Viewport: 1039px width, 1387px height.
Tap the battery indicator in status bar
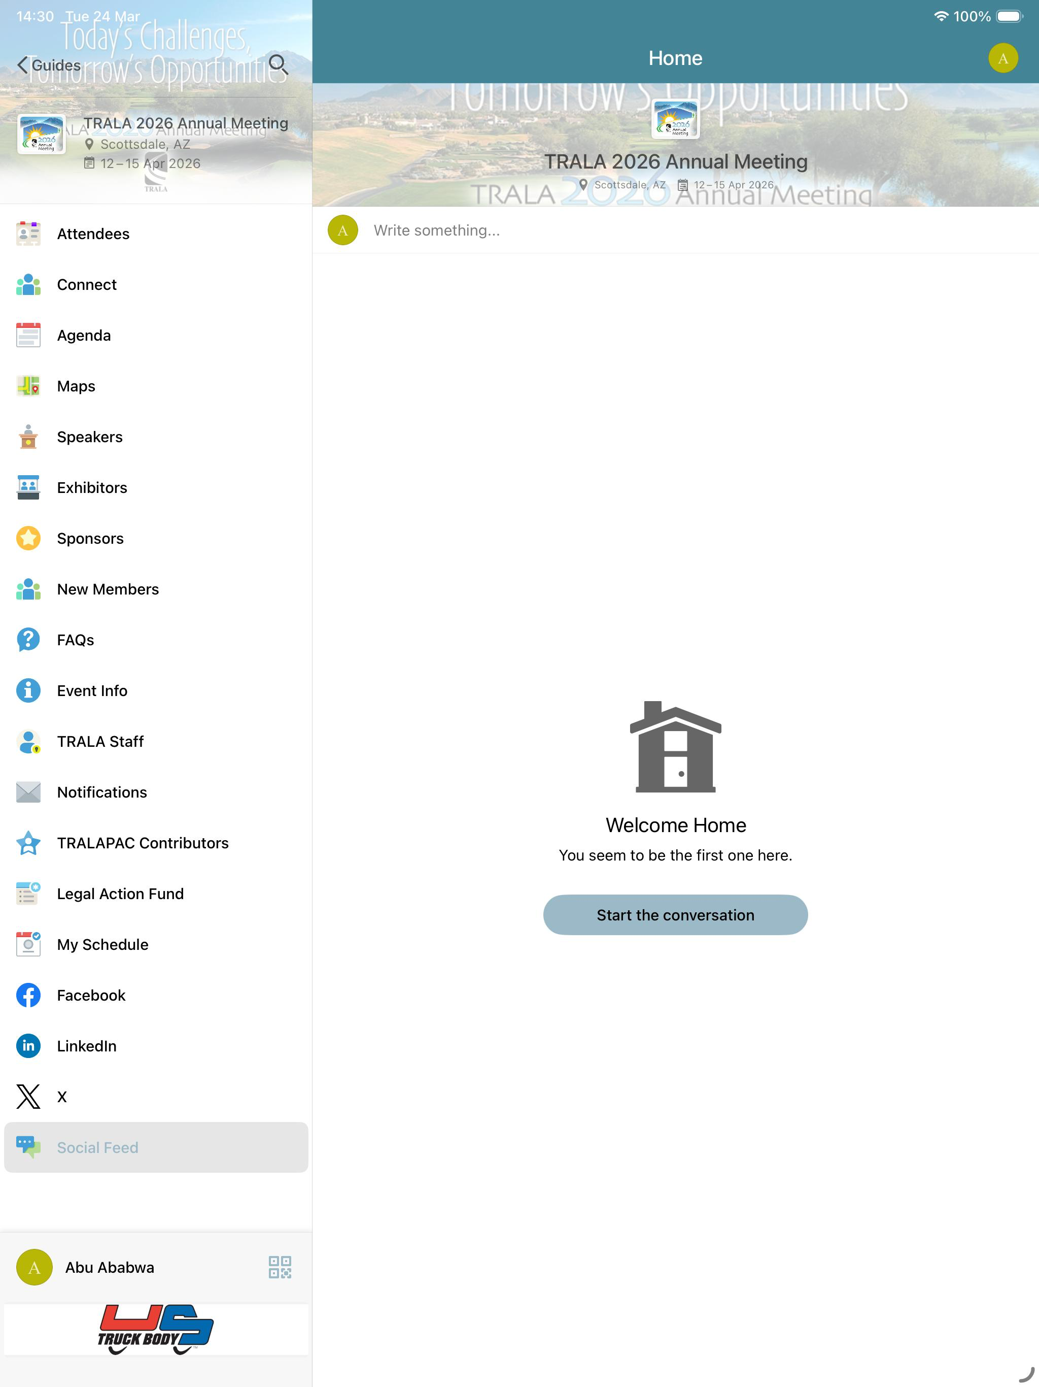pyautogui.click(x=1009, y=16)
